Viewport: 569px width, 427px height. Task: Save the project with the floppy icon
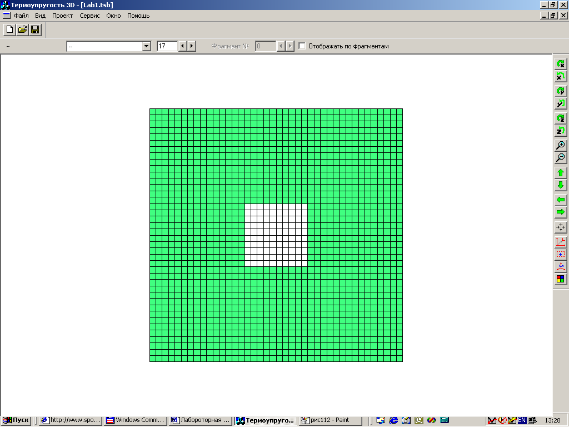point(35,30)
